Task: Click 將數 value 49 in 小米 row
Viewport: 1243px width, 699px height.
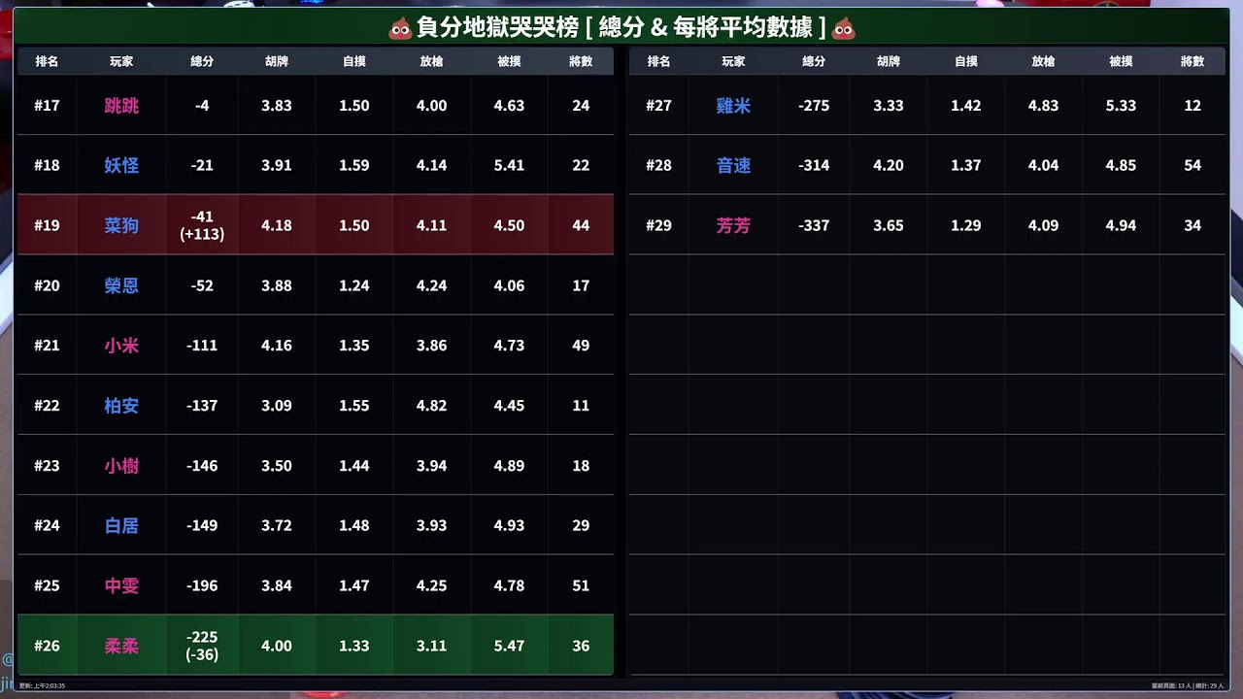Action: pos(581,346)
